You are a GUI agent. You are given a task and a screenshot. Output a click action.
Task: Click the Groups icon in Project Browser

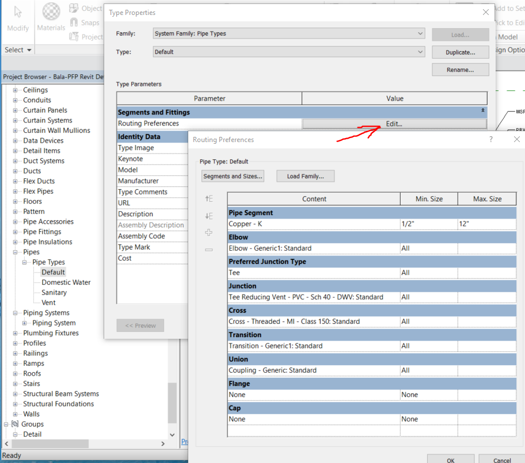(15, 424)
